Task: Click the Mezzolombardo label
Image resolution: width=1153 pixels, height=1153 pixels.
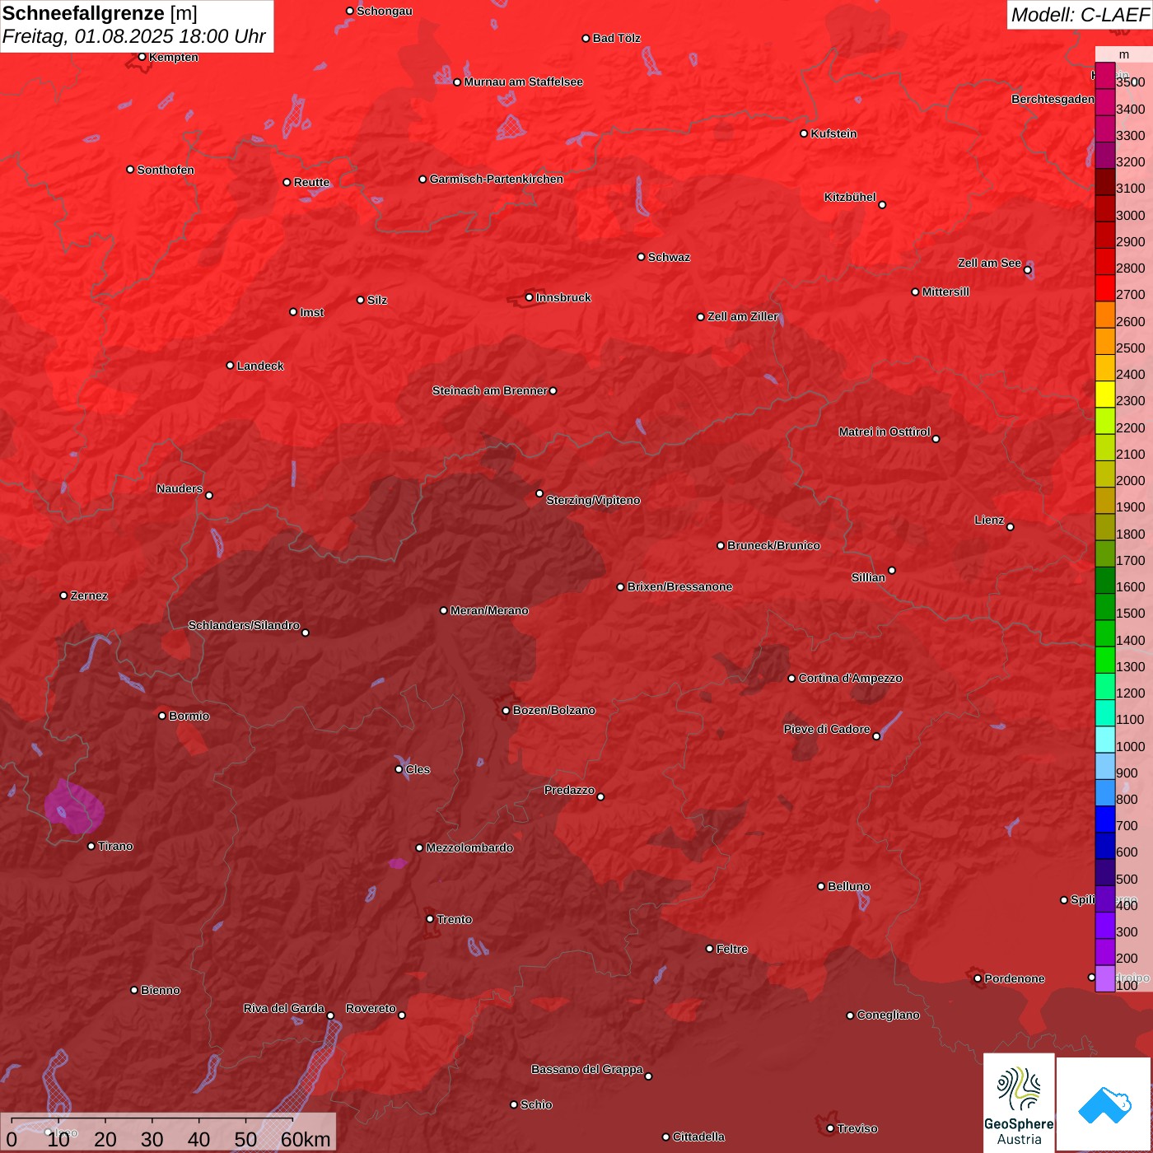Action: click(469, 847)
